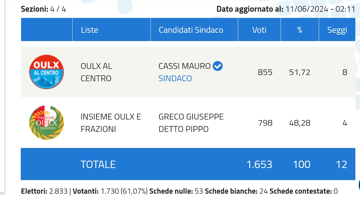Click the blue verified checkmark beside Cassi Mauro
The height and width of the screenshot is (198, 360).
click(x=218, y=66)
